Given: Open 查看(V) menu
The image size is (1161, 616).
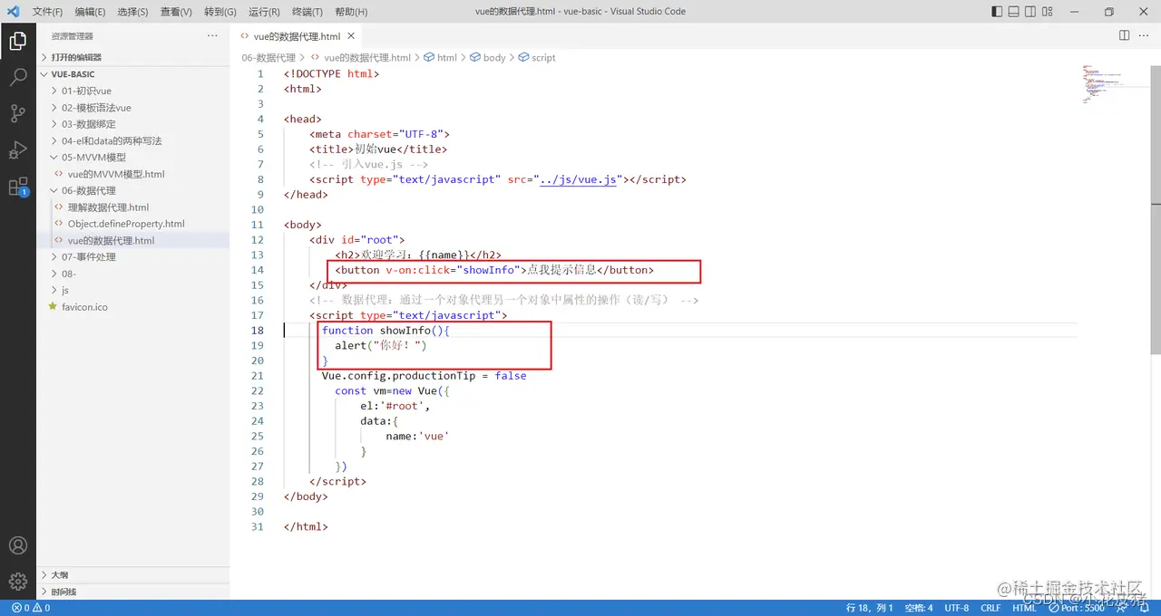Looking at the screenshot, I should pyautogui.click(x=176, y=12).
